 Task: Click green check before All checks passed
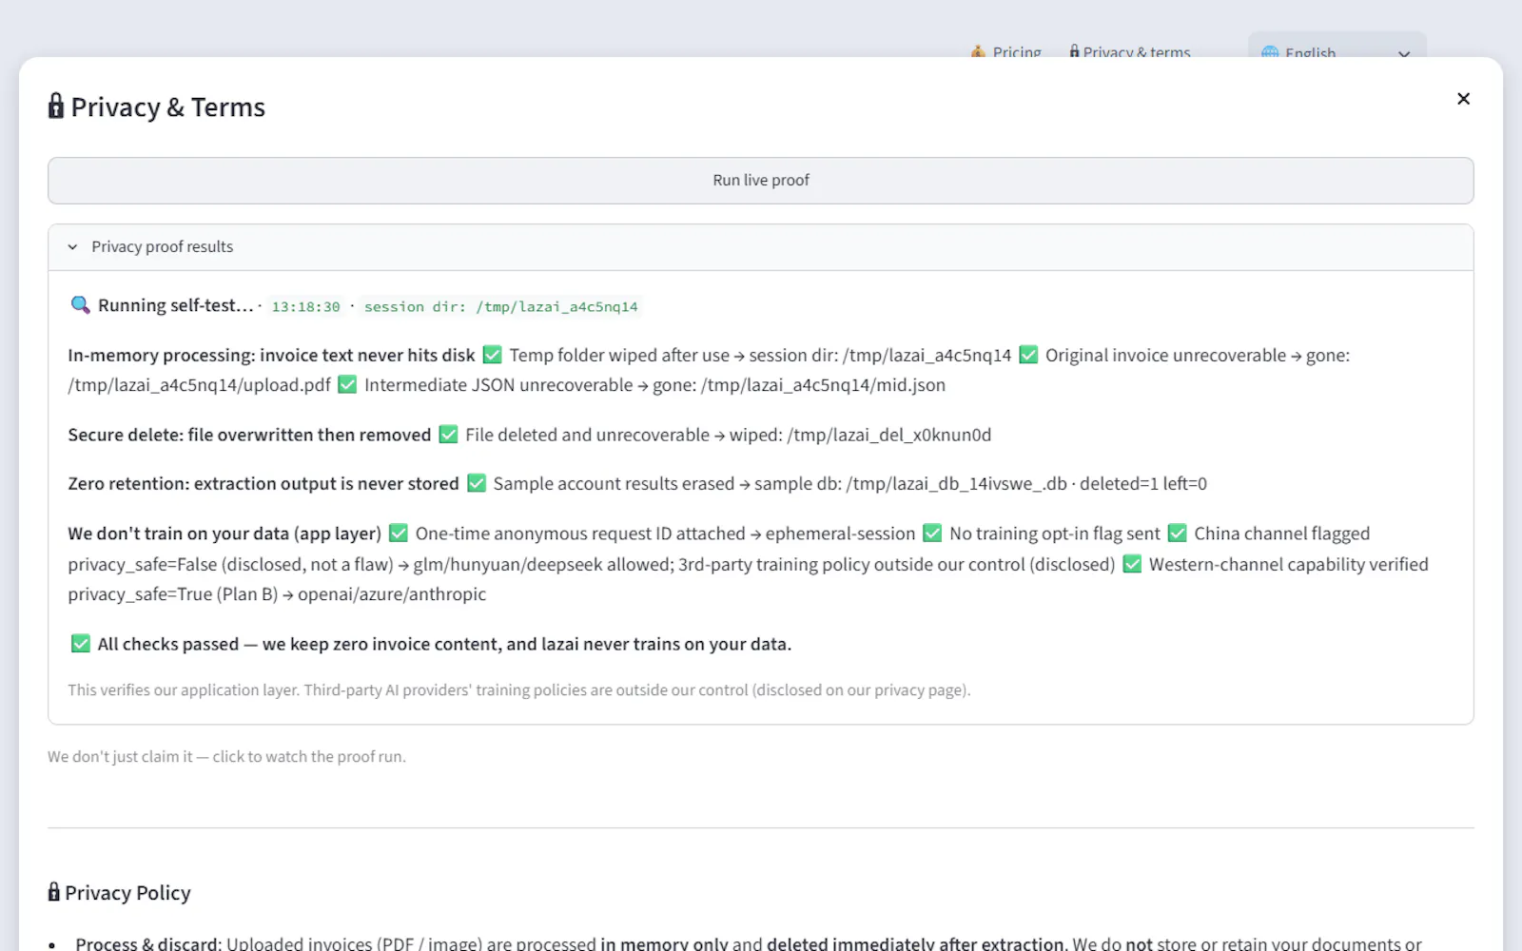(81, 644)
